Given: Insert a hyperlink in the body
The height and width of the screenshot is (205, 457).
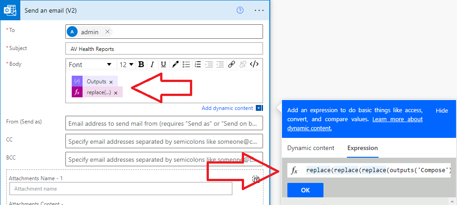Looking at the screenshot, I should tap(231, 64).
